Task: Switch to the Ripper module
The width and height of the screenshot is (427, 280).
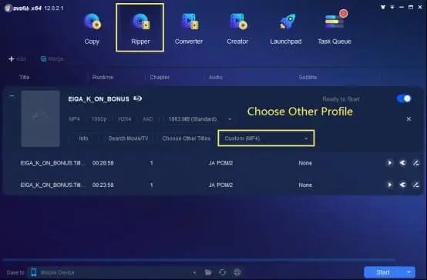Action: [140, 28]
